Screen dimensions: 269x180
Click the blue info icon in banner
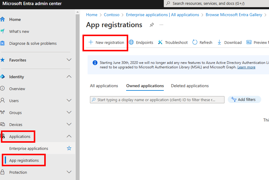[95, 63]
